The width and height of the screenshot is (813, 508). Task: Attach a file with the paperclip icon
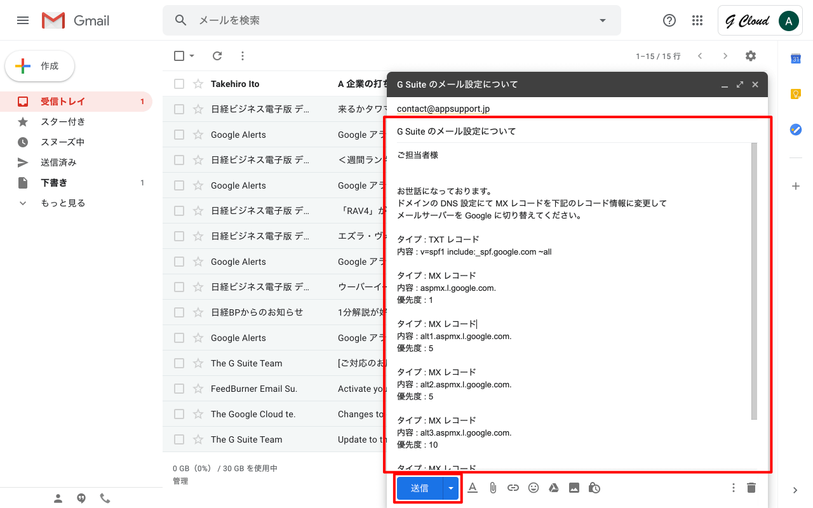493,488
